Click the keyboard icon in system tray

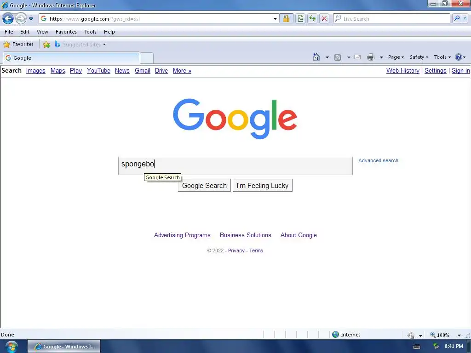(x=417, y=347)
